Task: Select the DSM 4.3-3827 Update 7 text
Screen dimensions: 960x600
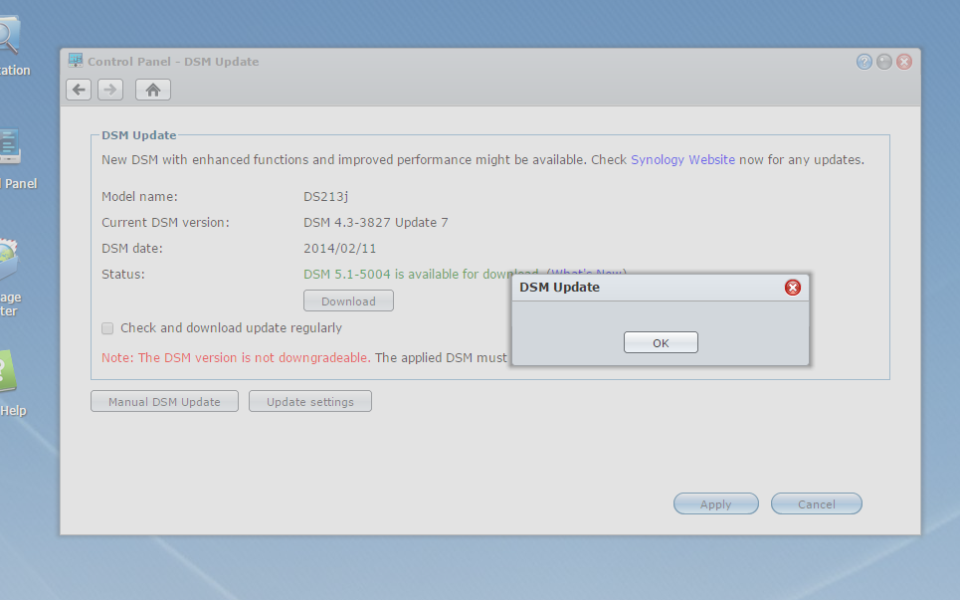Action: (x=376, y=223)
